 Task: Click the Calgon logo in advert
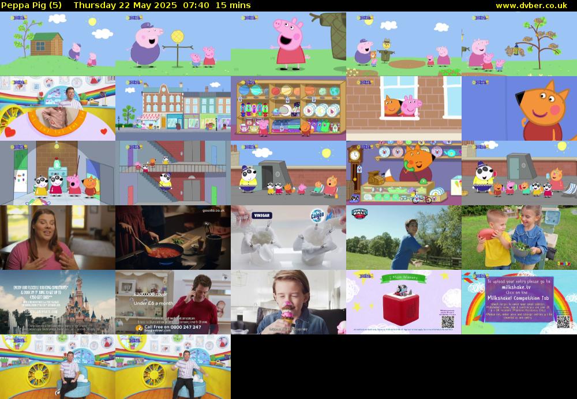click(317, 214)
